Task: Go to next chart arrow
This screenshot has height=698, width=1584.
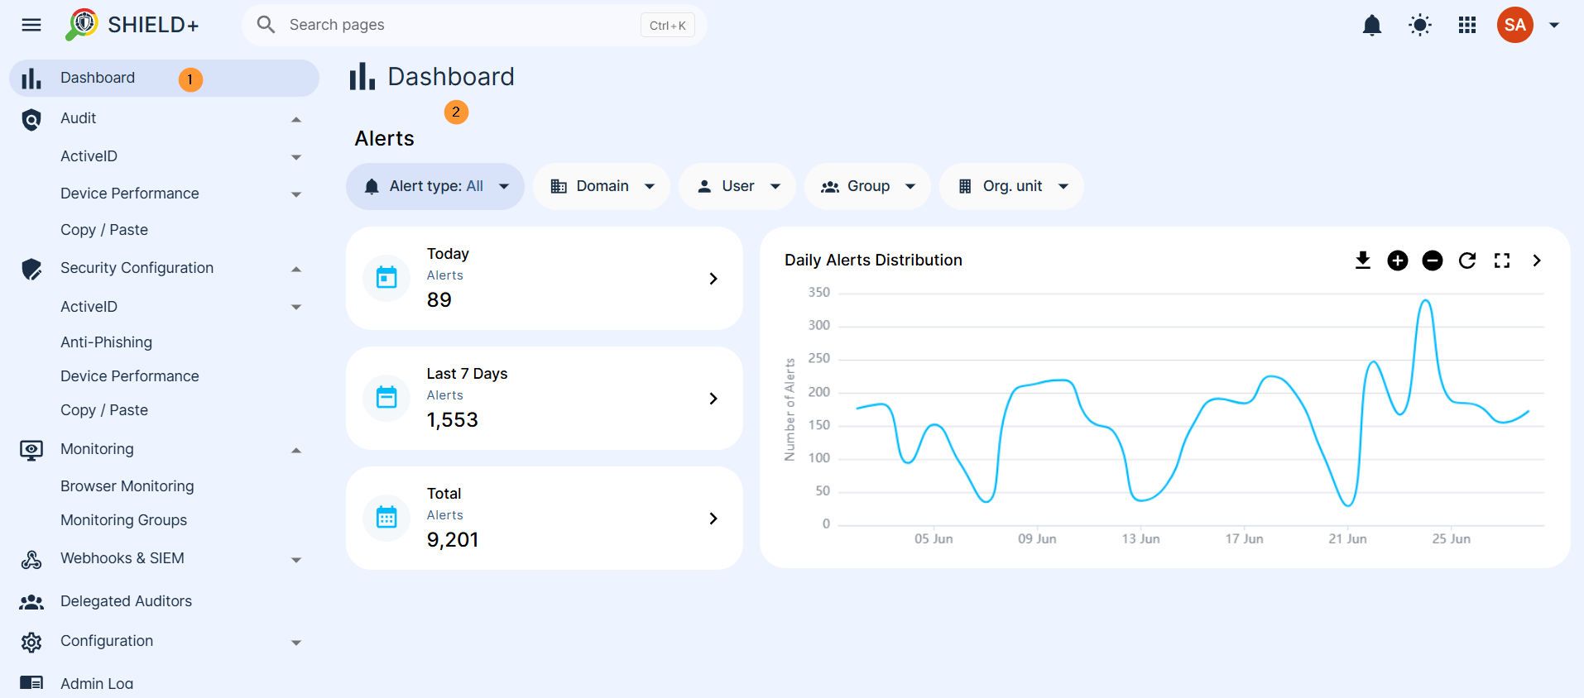Action: point(1537,261)
